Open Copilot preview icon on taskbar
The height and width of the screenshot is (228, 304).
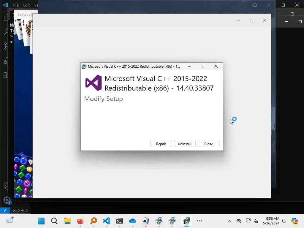pyautogui.click(x=294, y=221)
